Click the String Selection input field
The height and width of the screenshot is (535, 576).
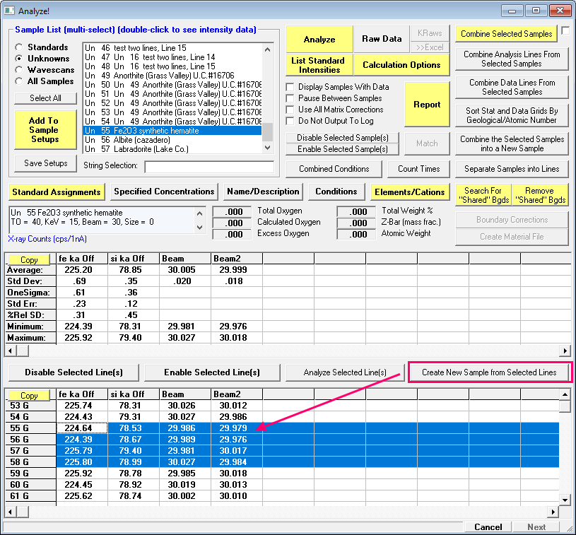pos(208,167)
